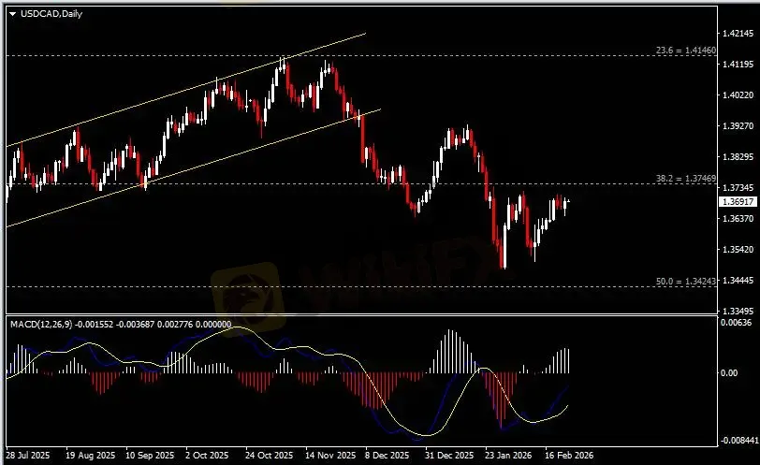This screenshot has height=465, width=760.
Task: Click the 8 Dec 2025 date label
Action: (x=387, y=456)
